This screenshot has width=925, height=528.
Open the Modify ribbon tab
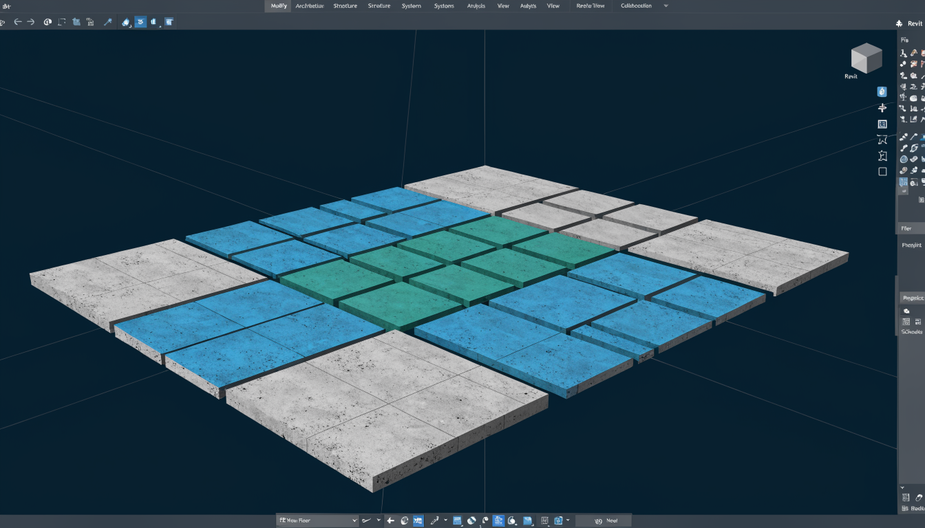coord(279,5)
